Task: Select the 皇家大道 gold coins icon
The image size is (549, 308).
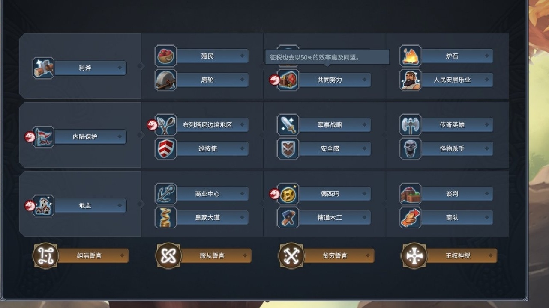Action: (165, 218)
